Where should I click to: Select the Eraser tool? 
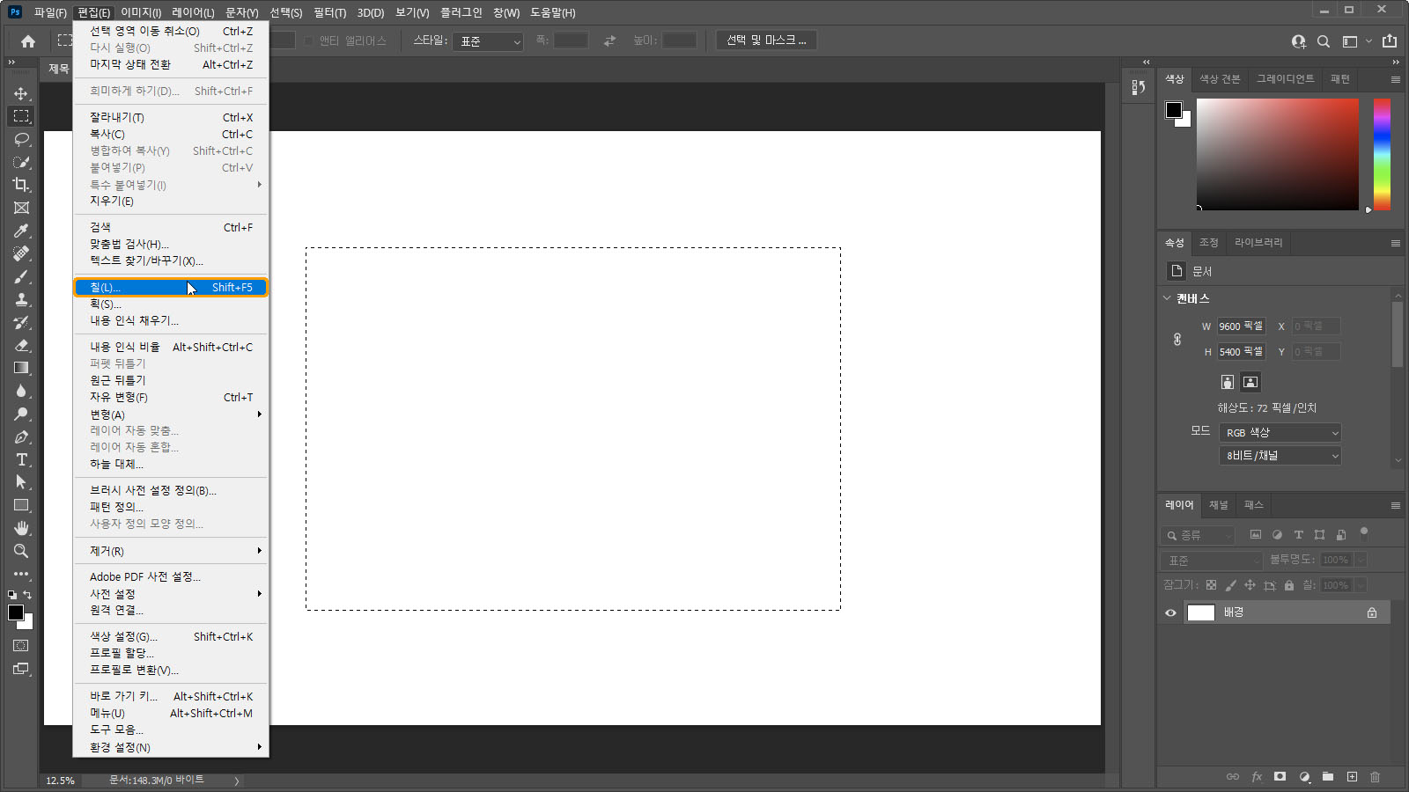pyautogui.click(x=21, y=345)
